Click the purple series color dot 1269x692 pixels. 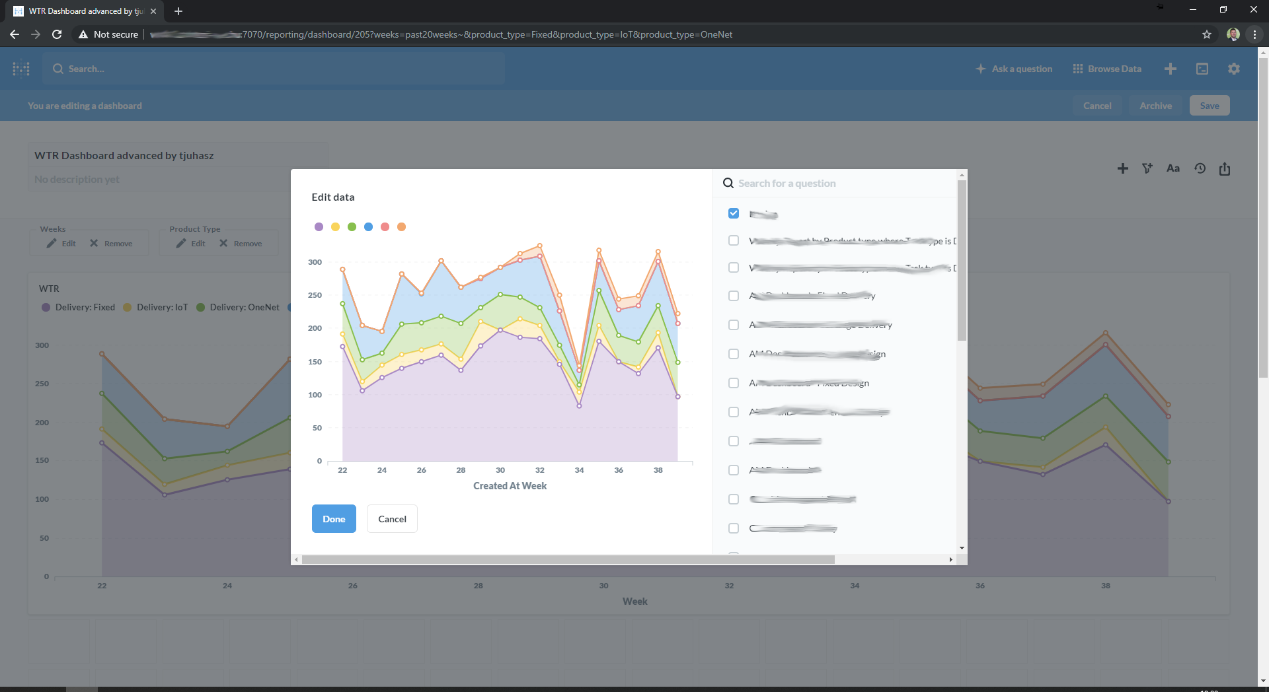click(x=319, y=226)
